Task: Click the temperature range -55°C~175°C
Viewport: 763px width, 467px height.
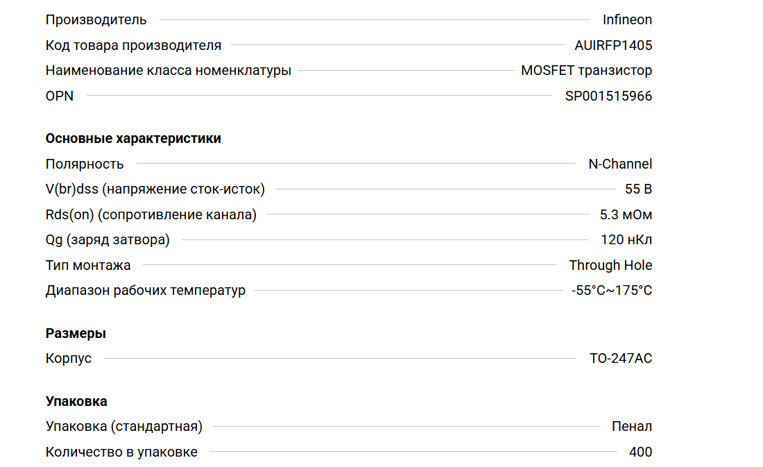Action: (612, 290)
